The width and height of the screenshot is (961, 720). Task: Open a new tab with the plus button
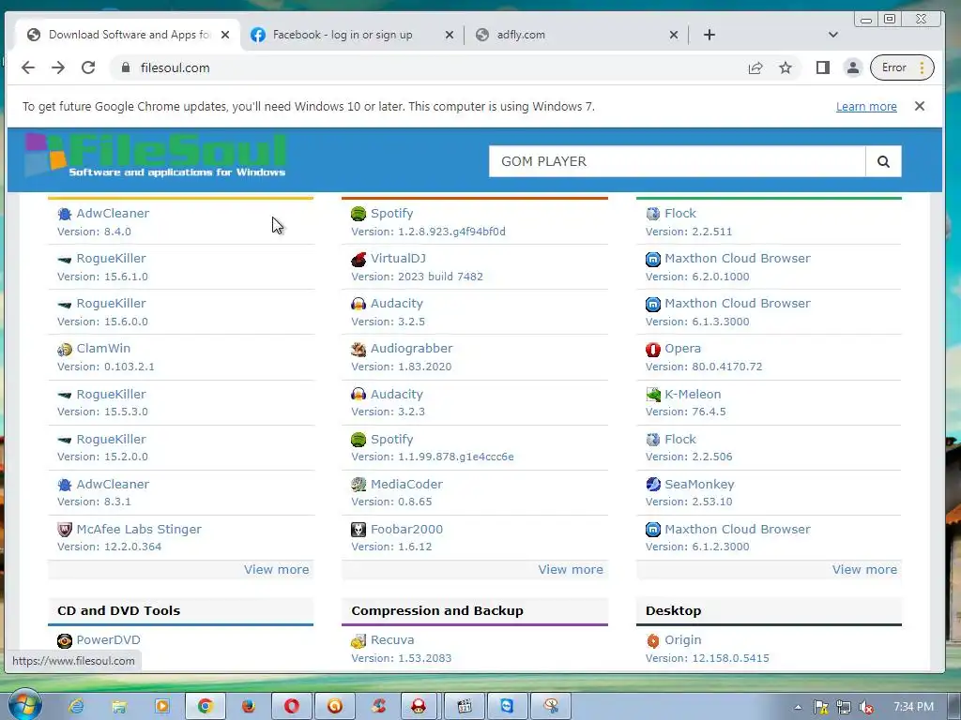pos(709,35)
